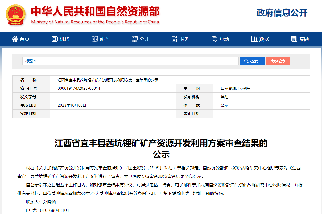The image size is (322, 214).
Task: Click the 数据 bar chart icon
Action: click(254, 39)
